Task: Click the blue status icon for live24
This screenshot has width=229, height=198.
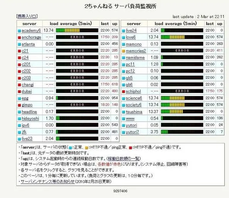Action: pyautogui.click(x=124, y=31)
